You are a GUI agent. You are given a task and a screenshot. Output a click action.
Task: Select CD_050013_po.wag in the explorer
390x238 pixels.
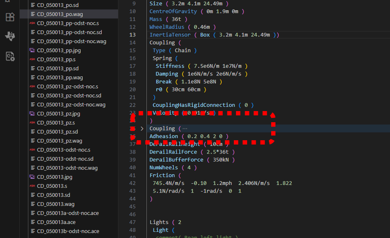[x=60, y=14]
